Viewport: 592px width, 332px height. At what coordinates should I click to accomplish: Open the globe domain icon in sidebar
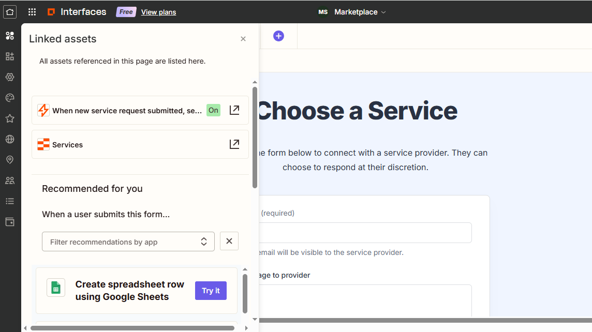coord(9,139)
